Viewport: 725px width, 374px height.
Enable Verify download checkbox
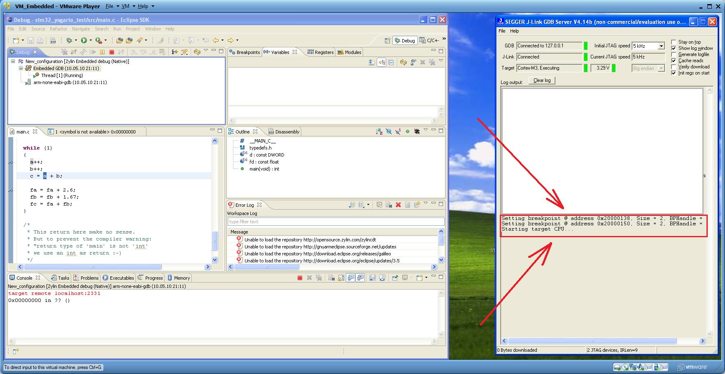tap(674, 67)
